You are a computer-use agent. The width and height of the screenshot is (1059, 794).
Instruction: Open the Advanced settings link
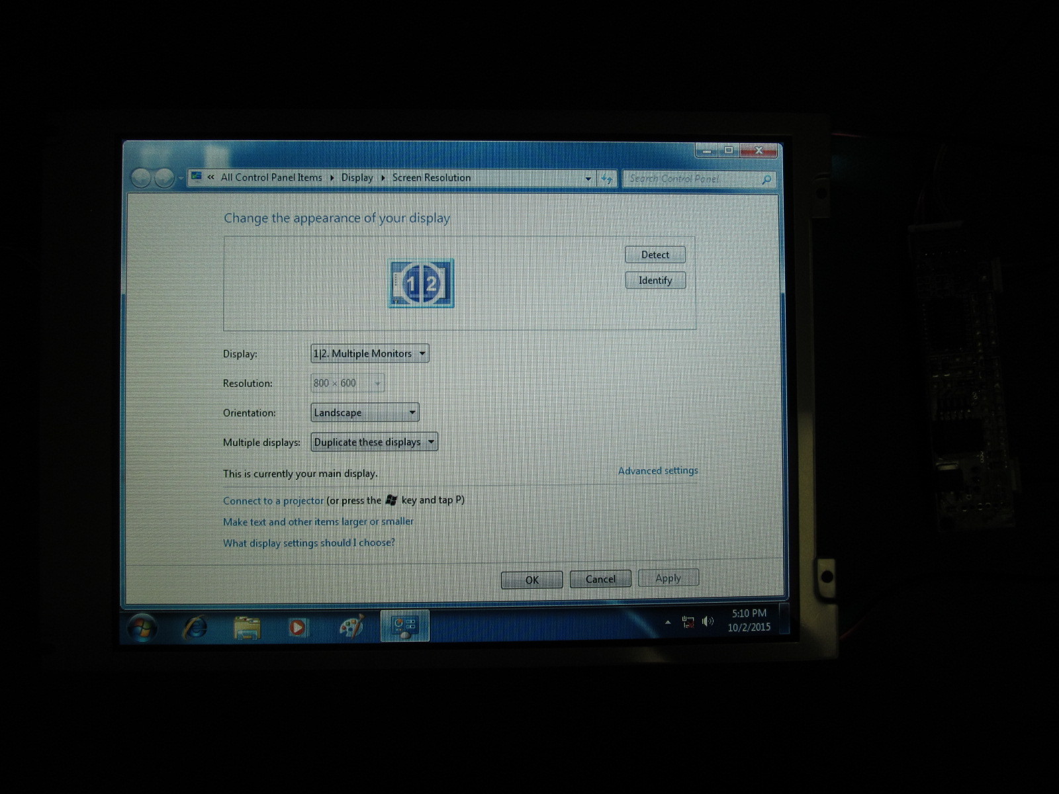(657, 470)
